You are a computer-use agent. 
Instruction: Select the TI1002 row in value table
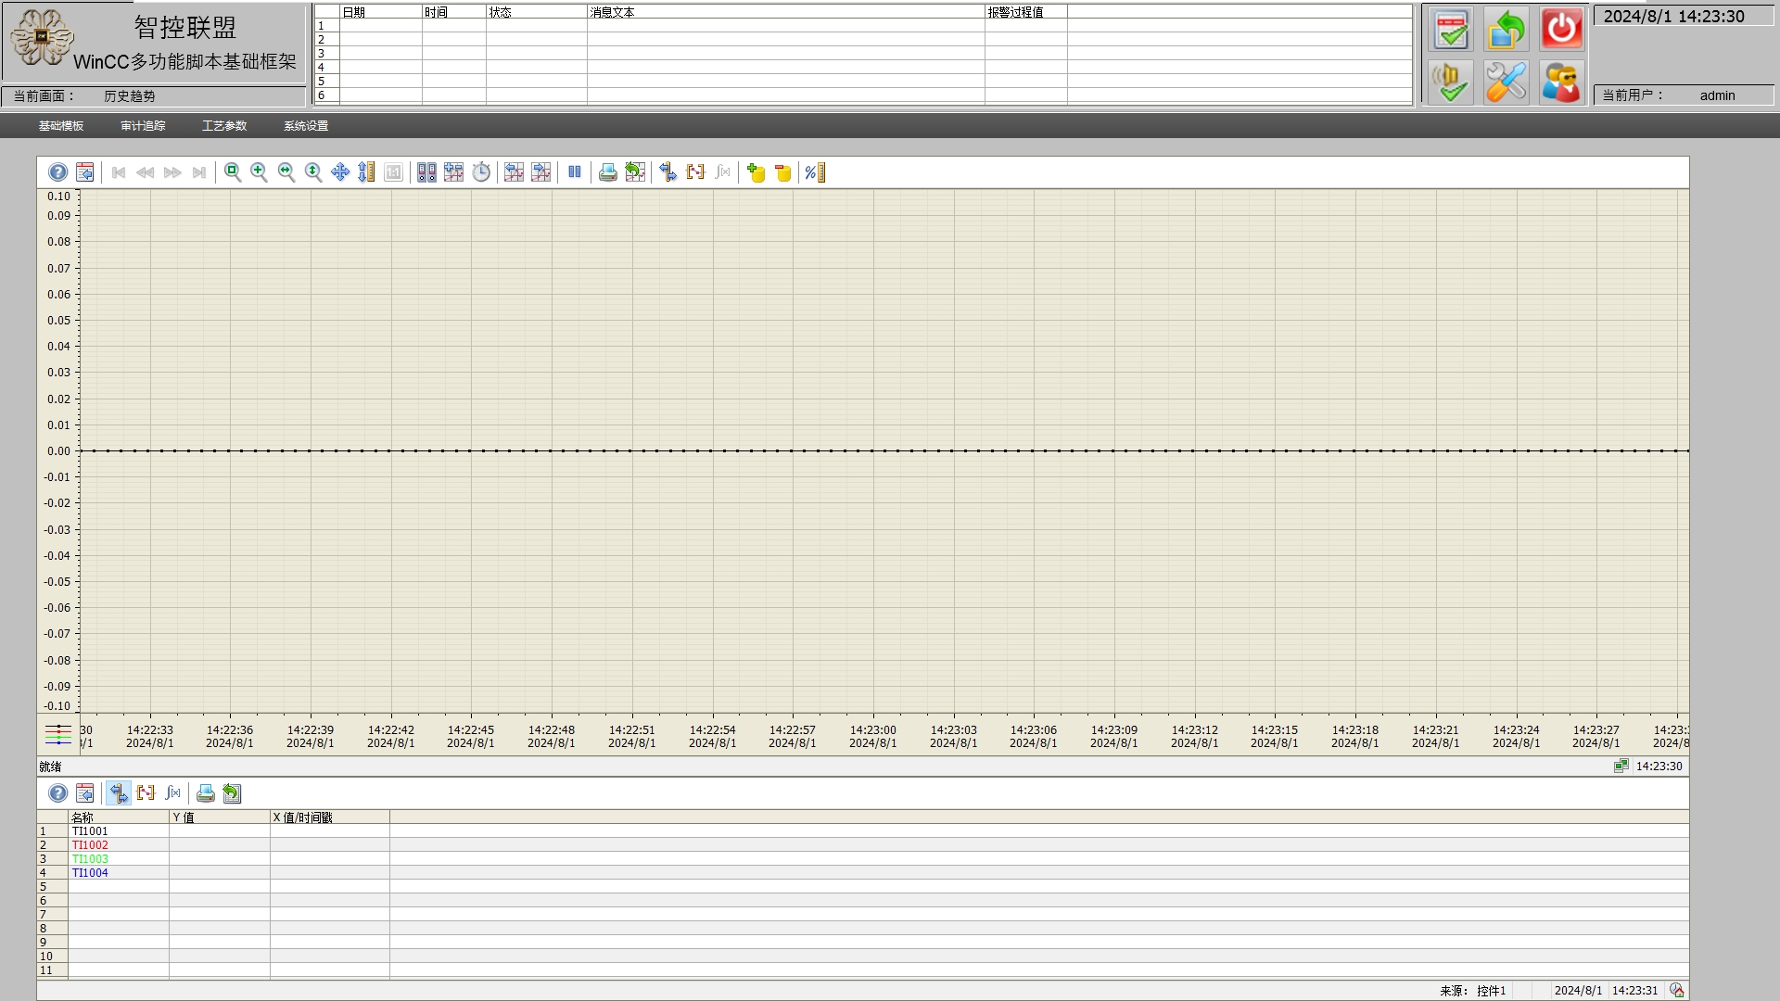90,845
